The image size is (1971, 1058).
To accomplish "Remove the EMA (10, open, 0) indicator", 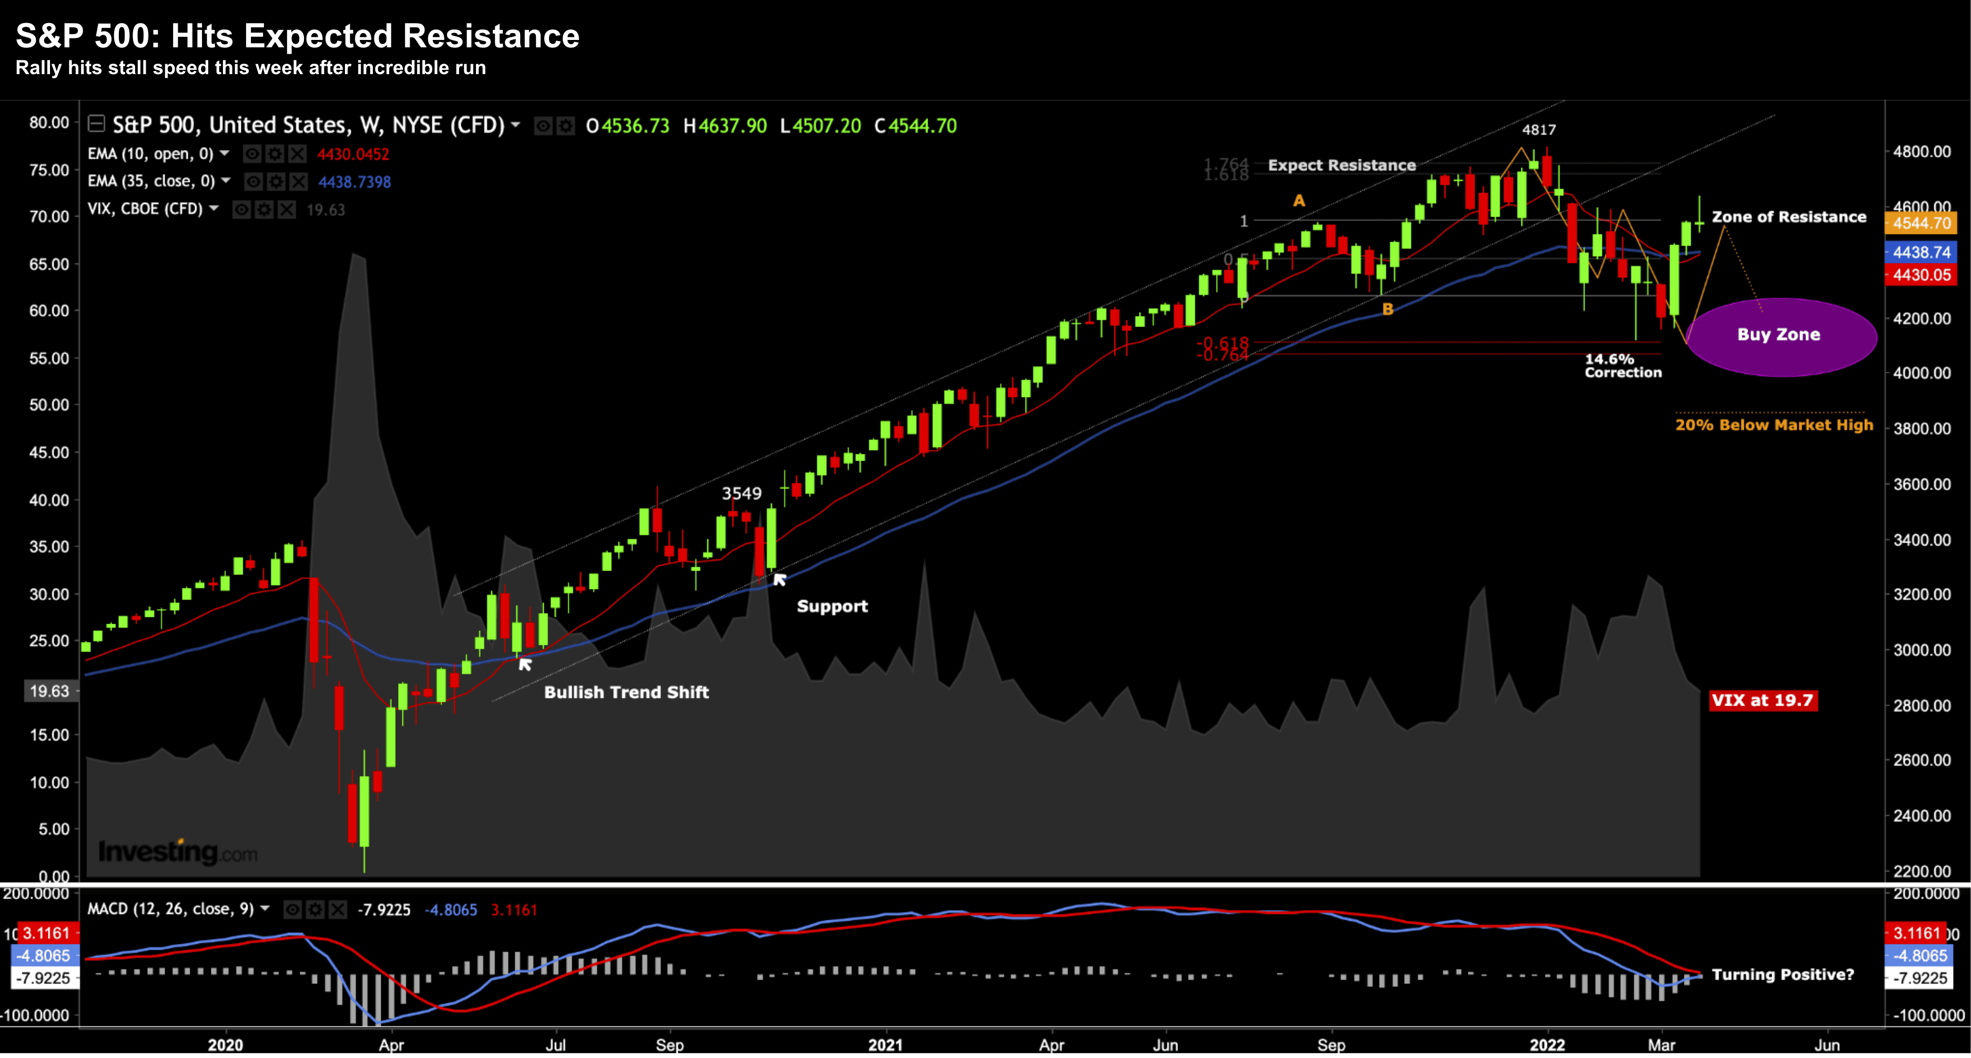I will point(298,155).
